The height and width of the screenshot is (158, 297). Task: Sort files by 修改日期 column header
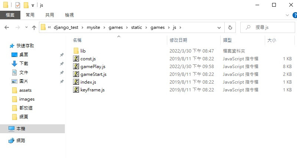(178, 40)
